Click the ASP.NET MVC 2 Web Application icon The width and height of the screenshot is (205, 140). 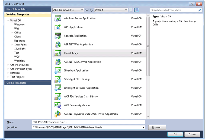(x=58, y=62)
